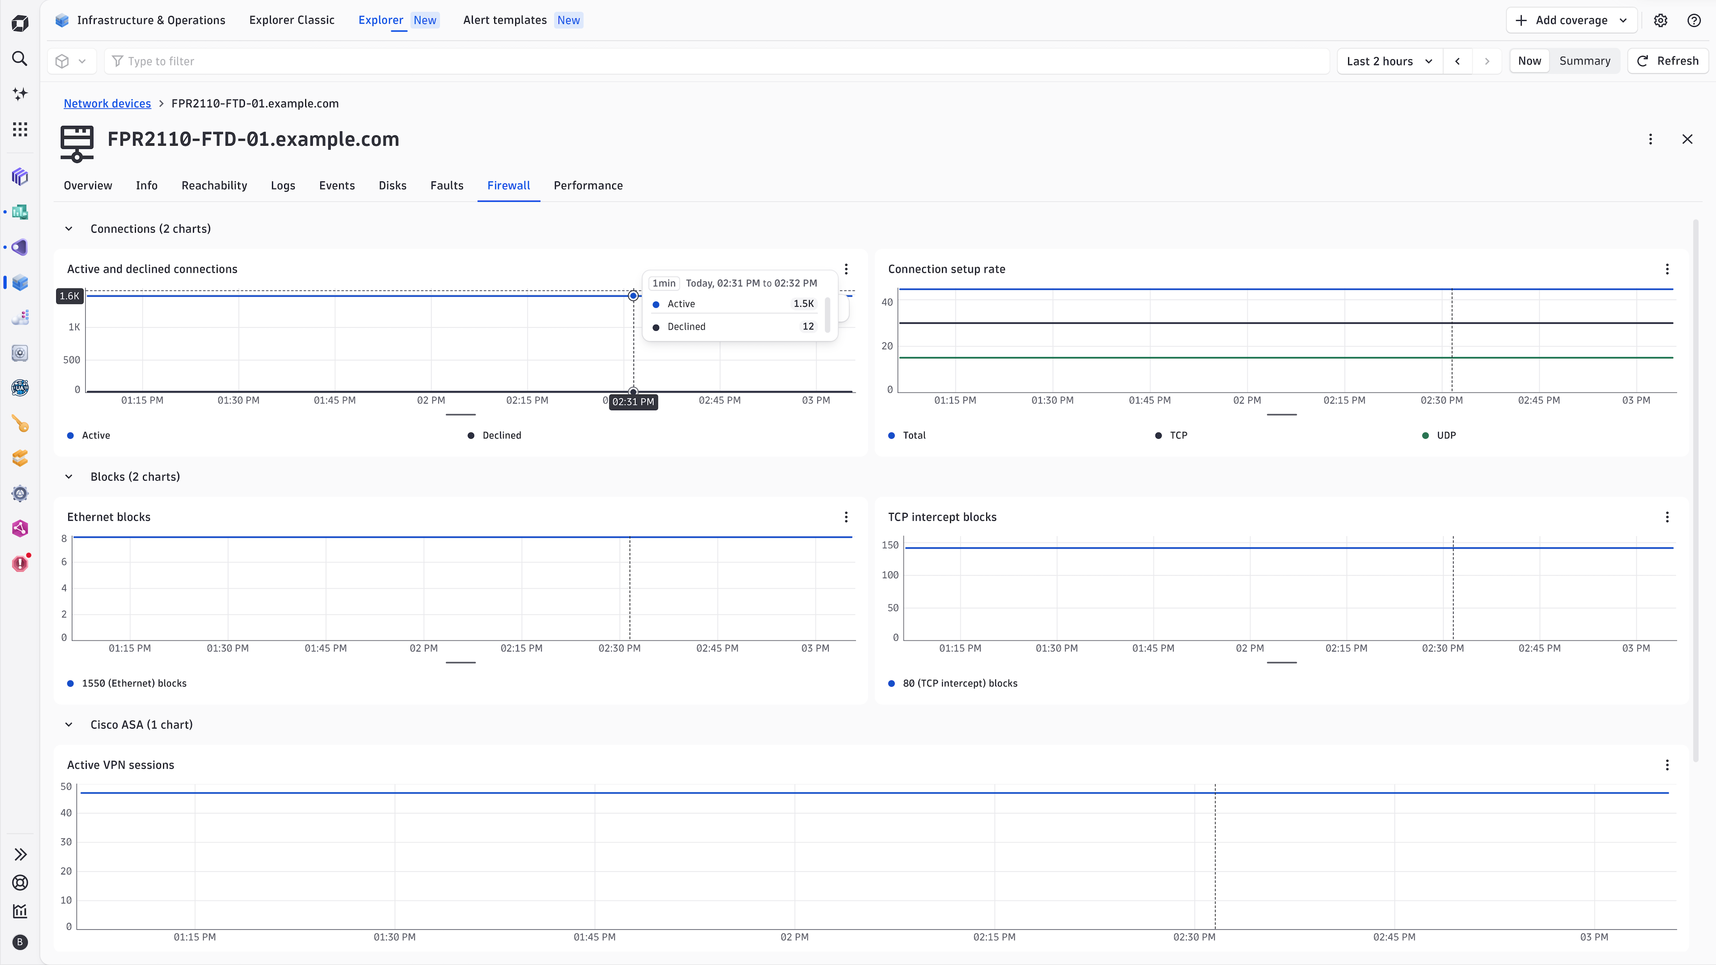This screenshot has width=1716, height=965.
Task: Switch to the Logs tab
Action: [x=283, y=186]
